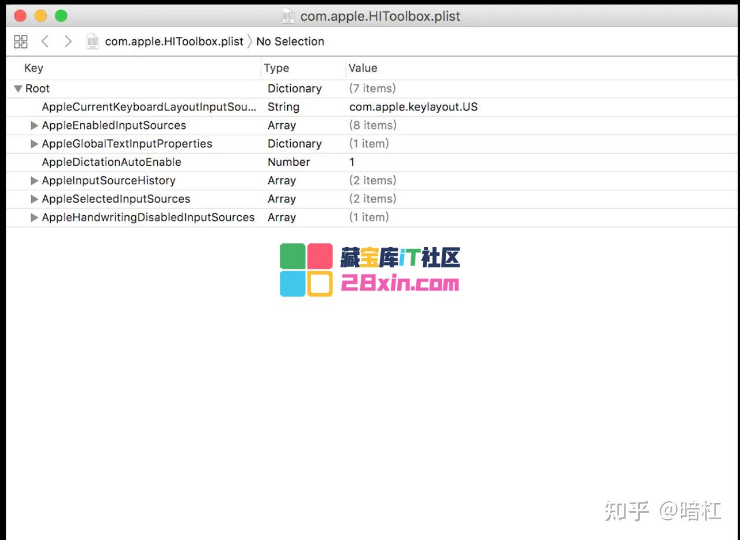
Task: Click the Type column header
Action: [x=276, y=68]
